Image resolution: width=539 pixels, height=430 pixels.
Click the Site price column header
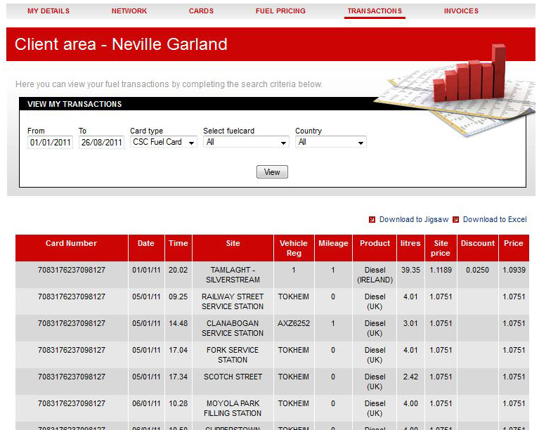pos(441,248)
